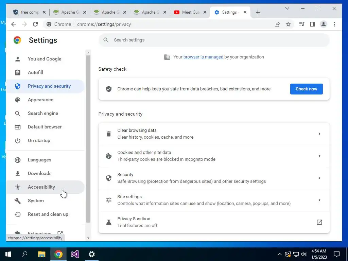The image size is (348, 261).
Task: Click the Privacy Sandbox external link icon
Action: (x=319, y=222)
